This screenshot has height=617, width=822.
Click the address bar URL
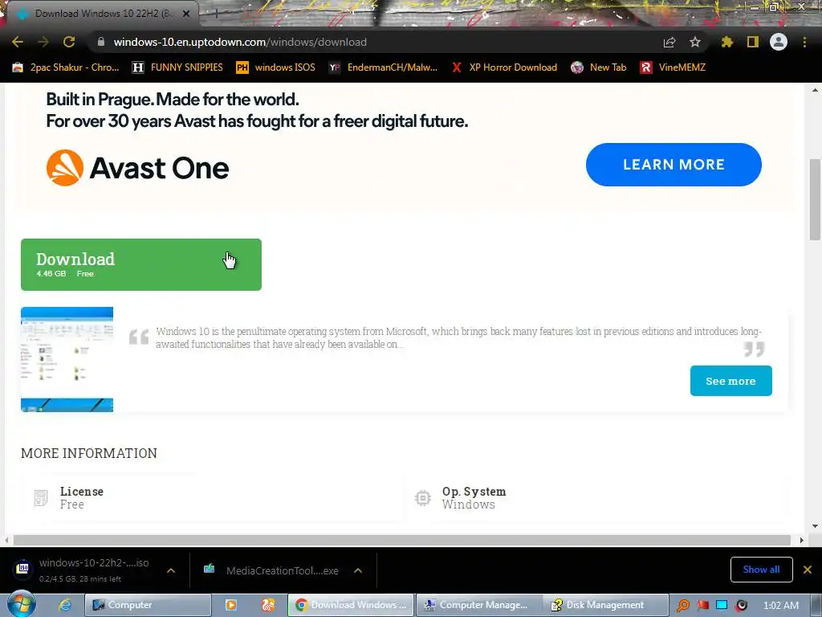tap(240, 42)
